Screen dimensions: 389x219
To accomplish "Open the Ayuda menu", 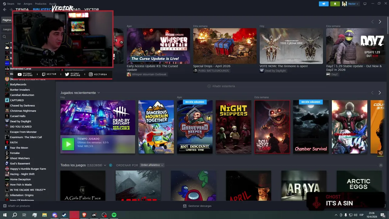I will (53, 4).
